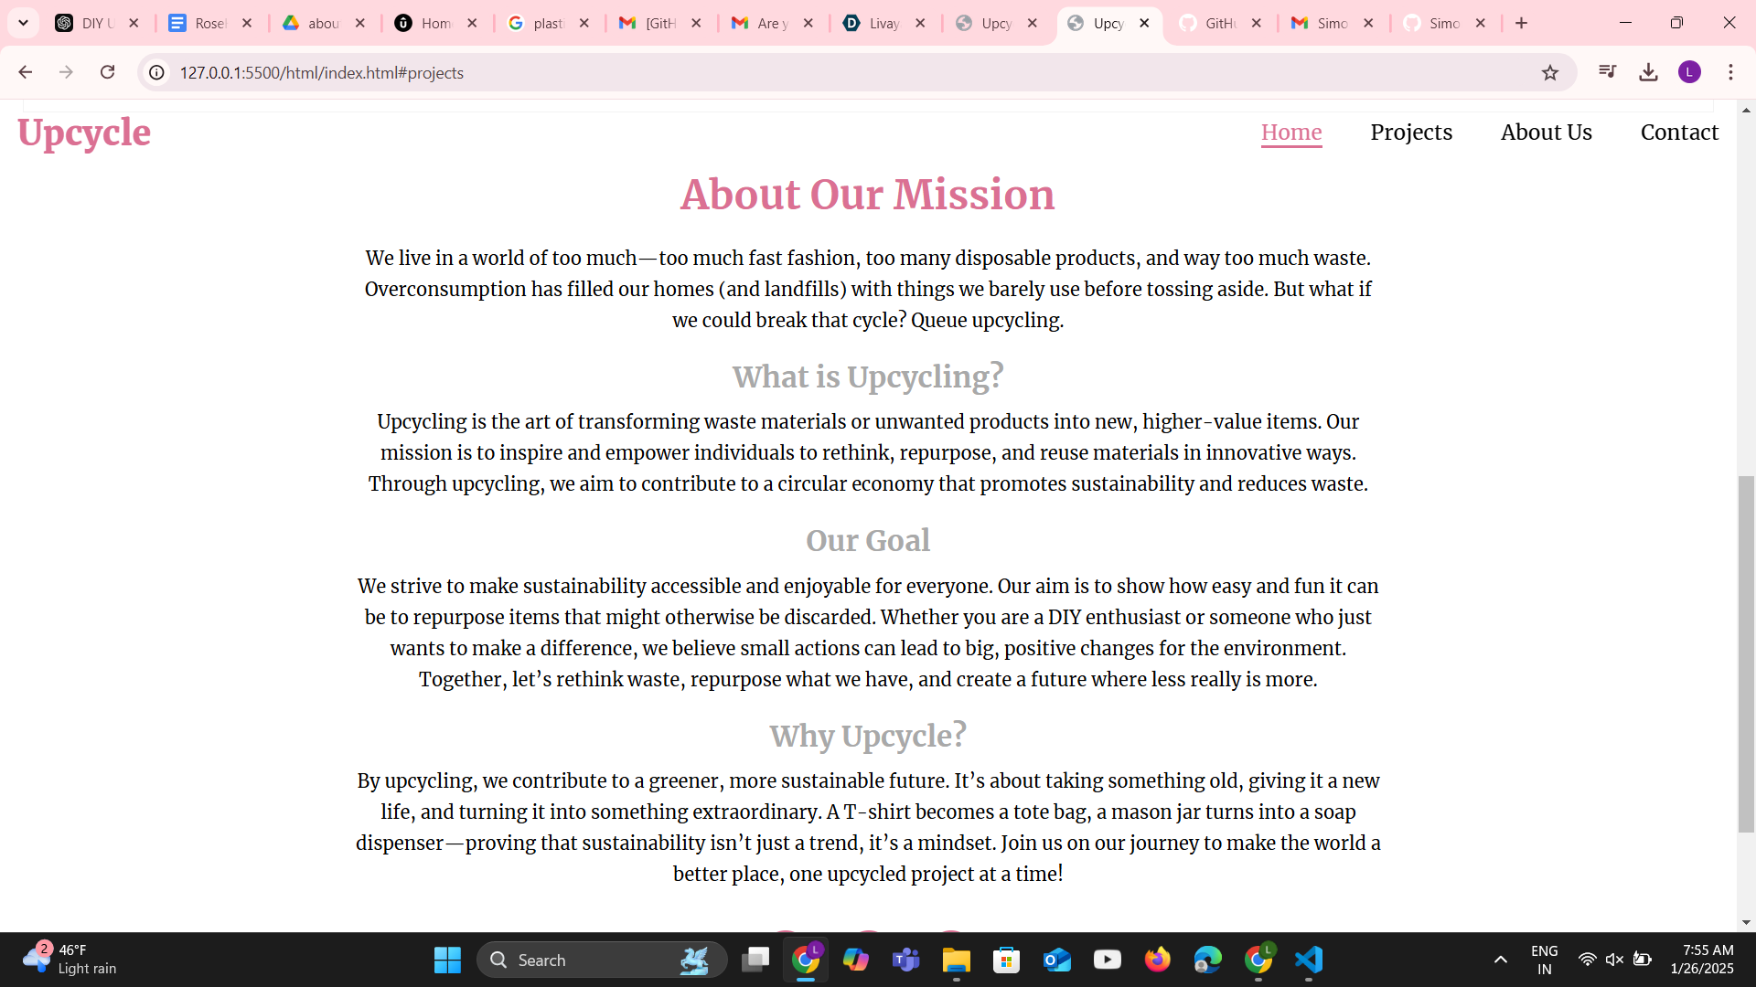Image resolution: width=1756 pixels, height=987 pixels.
Task: Open File Explorer from the taskbar
Action: pos(956,960)
